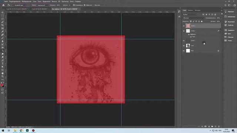237x133 pixels.
Task: Open the Окно menu
Action: coord(72,1)
